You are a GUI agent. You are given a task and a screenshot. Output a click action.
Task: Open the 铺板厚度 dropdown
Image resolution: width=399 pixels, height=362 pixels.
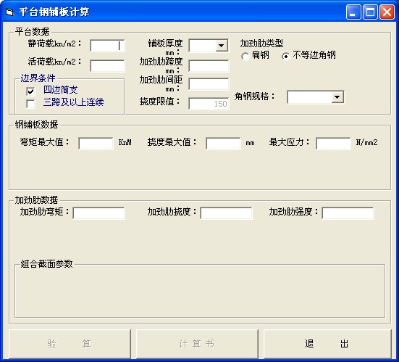[x=222, y=46]
